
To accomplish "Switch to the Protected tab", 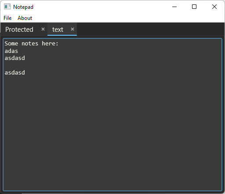I will click(19, 30).
